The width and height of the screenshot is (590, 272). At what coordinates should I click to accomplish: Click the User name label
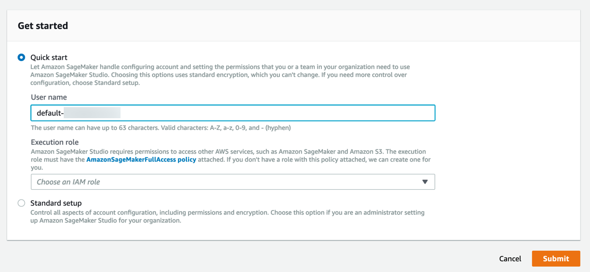click(49, 97)
